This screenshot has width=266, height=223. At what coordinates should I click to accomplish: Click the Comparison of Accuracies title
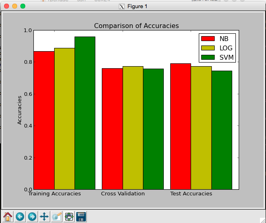[136, 26]
